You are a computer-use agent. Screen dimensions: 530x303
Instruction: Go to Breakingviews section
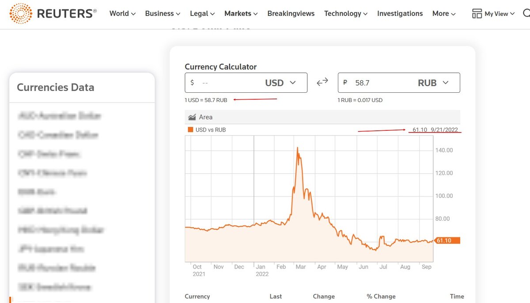pos(291,14)
